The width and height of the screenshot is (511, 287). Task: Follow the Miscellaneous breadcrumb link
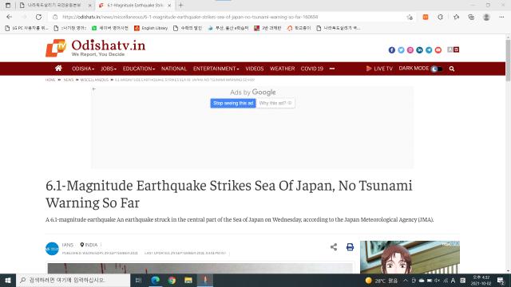(94, 80)
